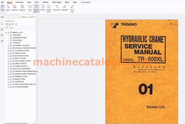Image resolution: width=185 pixels, height=124 pixels.
Task: Open the Foxit eSign tab
Action: (57, 2)
